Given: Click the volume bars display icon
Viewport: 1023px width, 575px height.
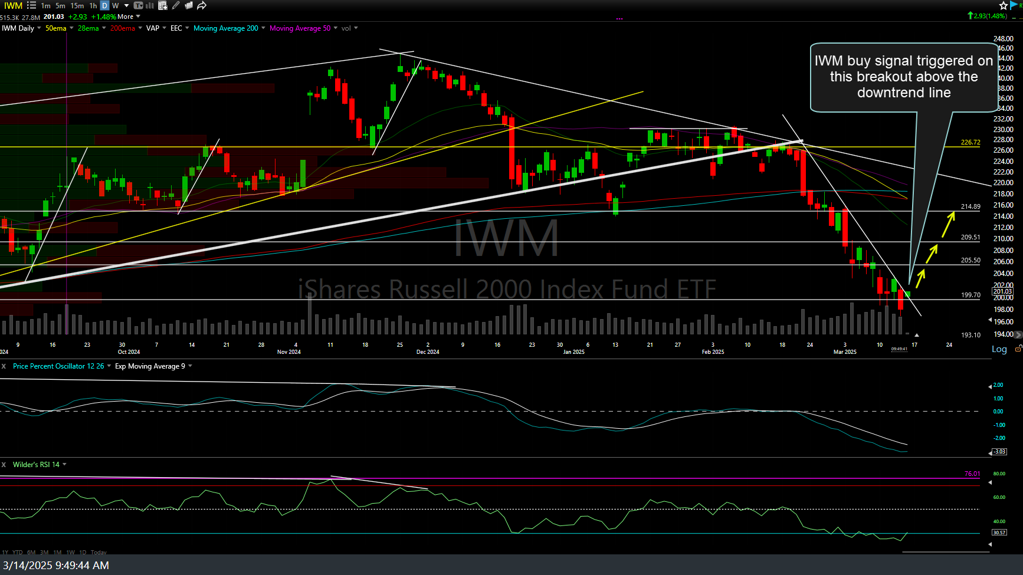Looking at the screenshot, I should pyautogui.click(x=149, y=5).
